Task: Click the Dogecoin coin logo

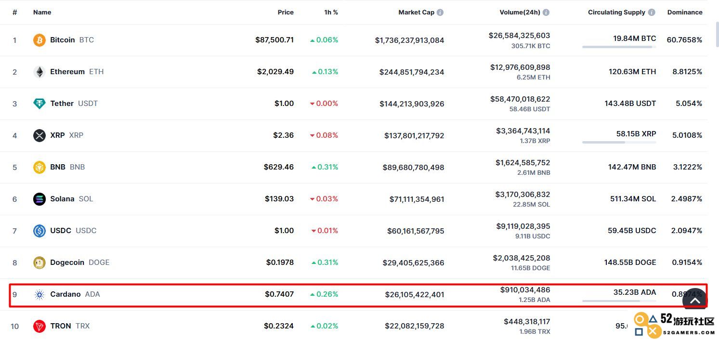Action: coord(39,262)
